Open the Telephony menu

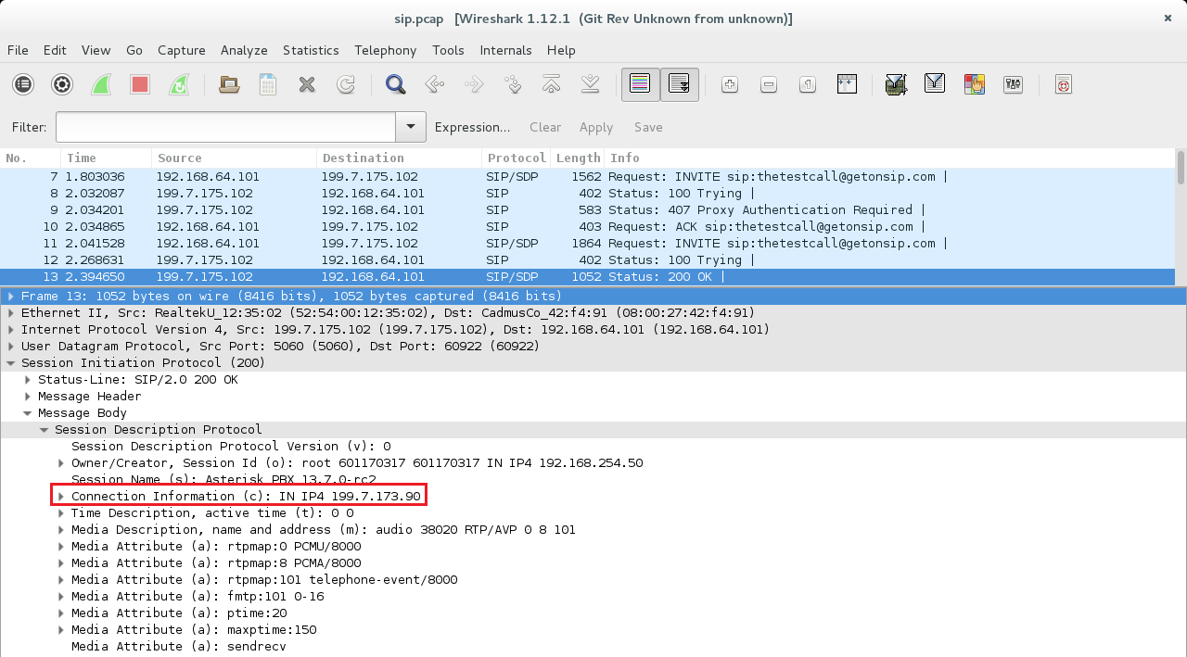click(385, 50)
